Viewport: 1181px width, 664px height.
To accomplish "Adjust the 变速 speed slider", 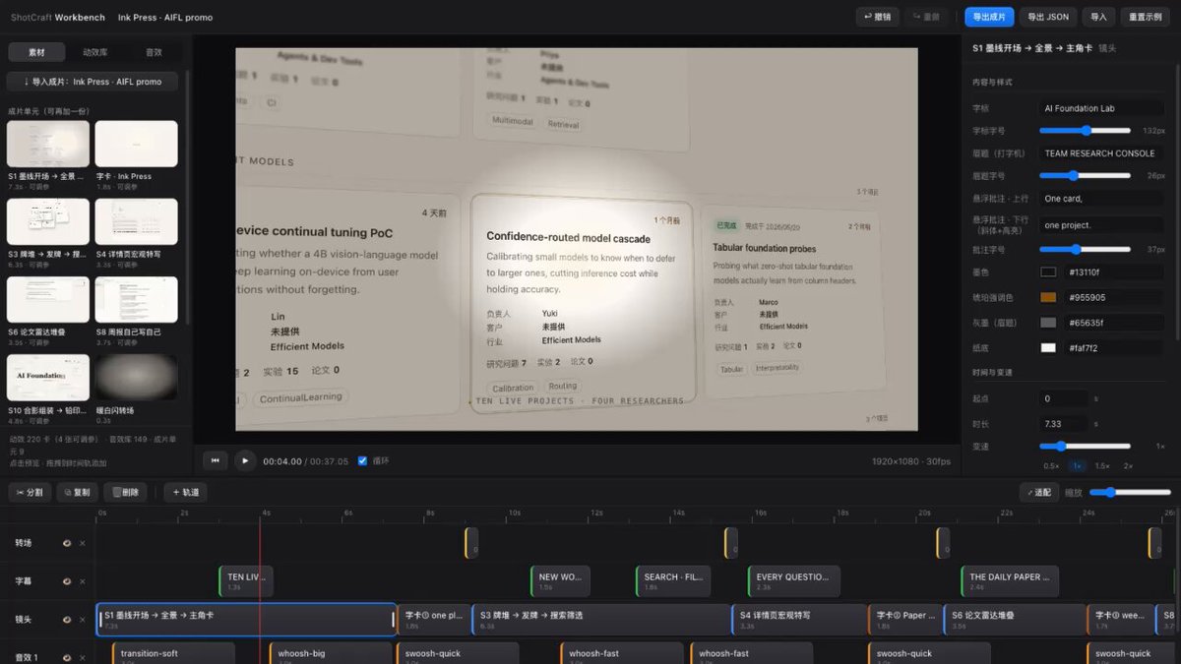I will (1086, 447).
